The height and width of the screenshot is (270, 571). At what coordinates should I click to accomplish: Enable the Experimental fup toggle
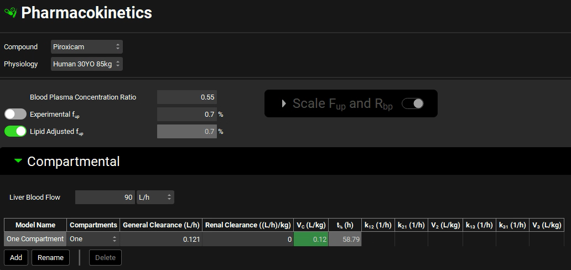(x=15, y=114)
